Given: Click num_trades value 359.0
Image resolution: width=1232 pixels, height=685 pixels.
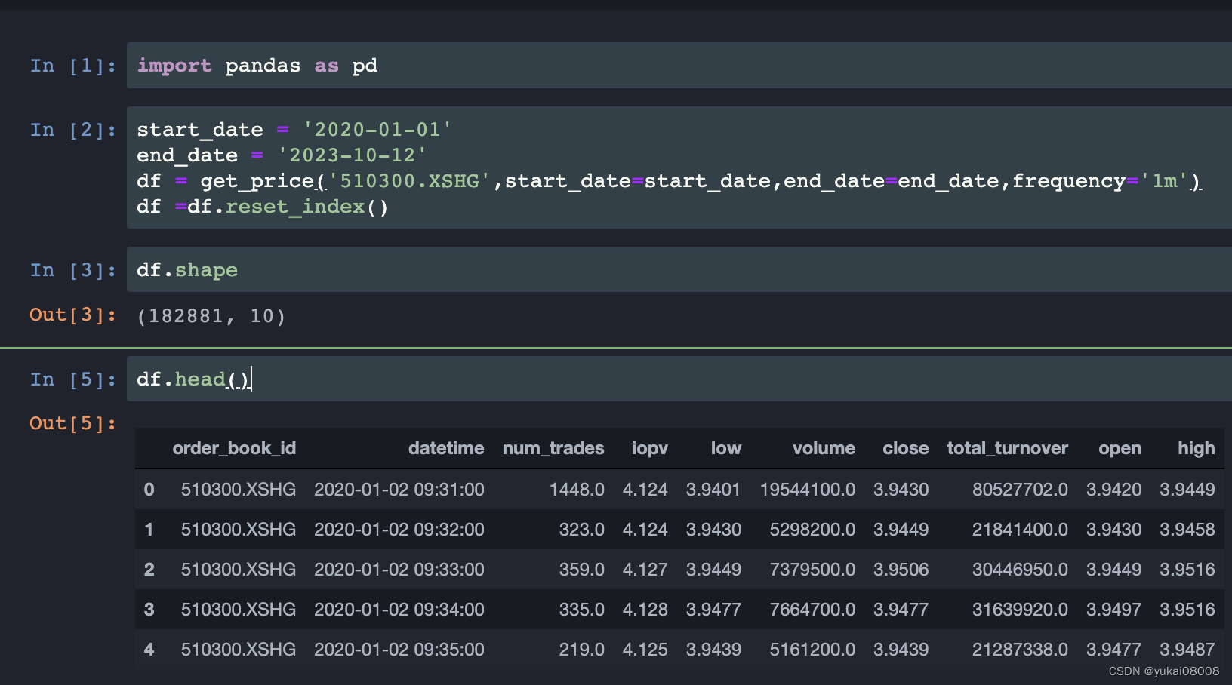Looking at the screenshot, I should (581, 570).
